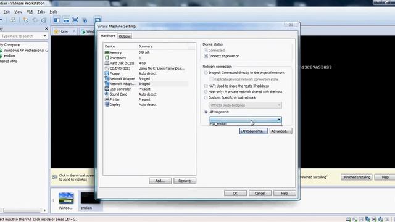This screenshot has height=222, width=395.
Task: Click the dialog's Help button
Action: click(285, 193)
